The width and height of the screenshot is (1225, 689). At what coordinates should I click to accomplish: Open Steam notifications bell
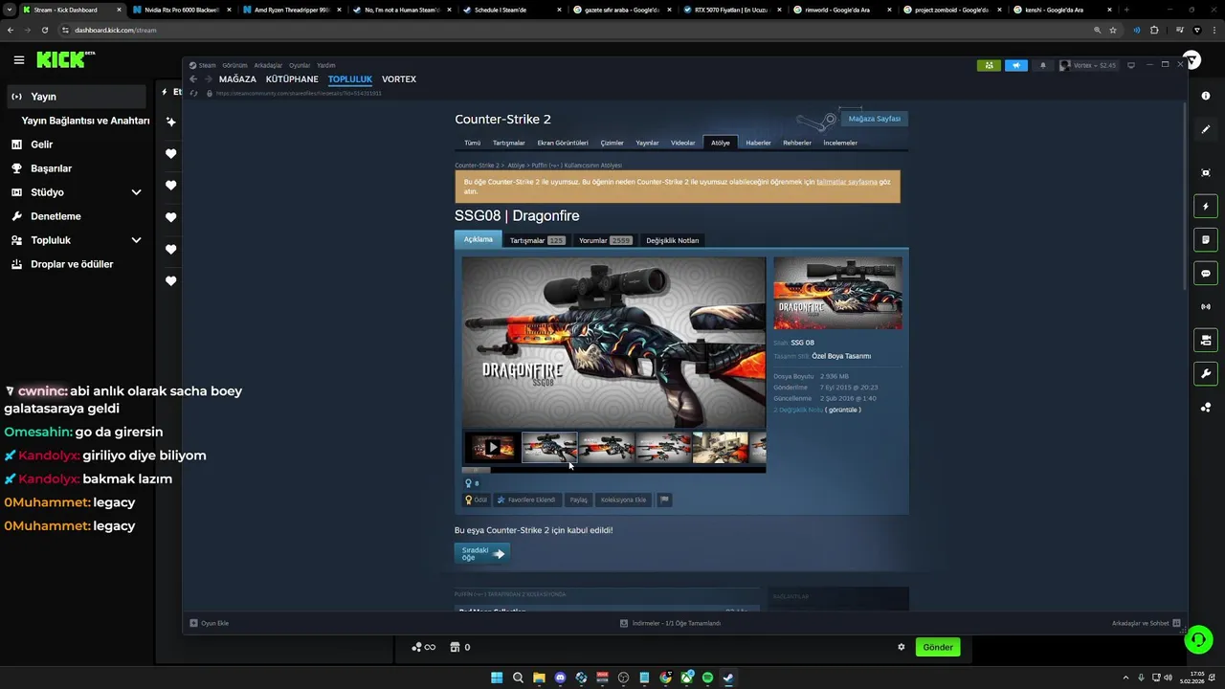(1043, 65)
